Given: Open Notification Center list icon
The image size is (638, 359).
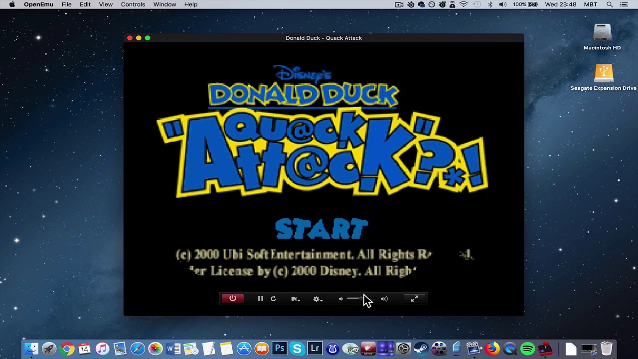Looking at the screenshot, I should click(624, 4).
